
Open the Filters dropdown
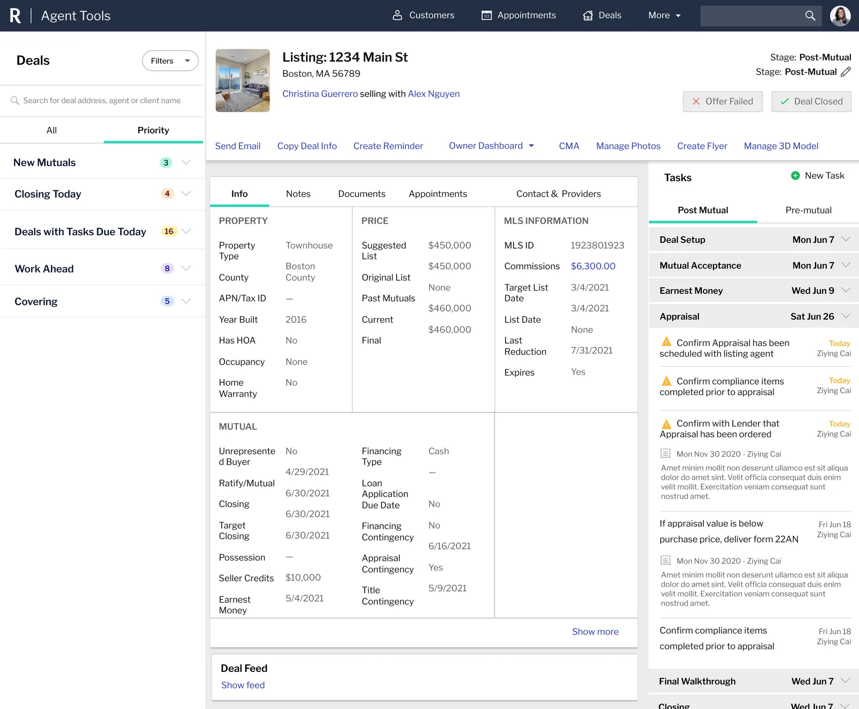[x=170, y=61]
